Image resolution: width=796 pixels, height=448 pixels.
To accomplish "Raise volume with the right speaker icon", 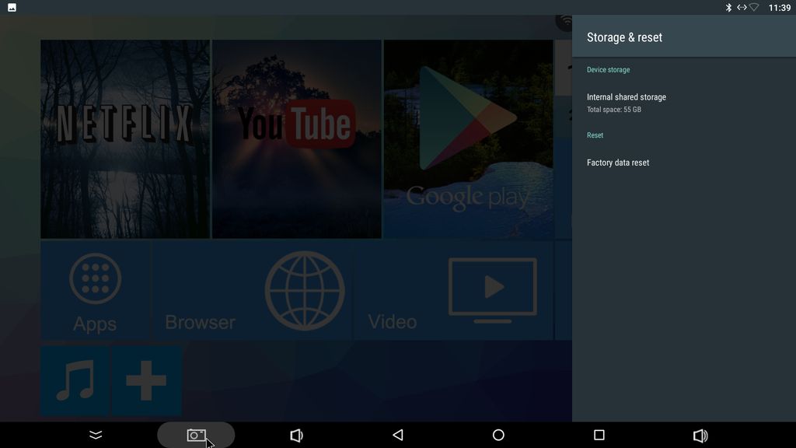I will (700, 436).
